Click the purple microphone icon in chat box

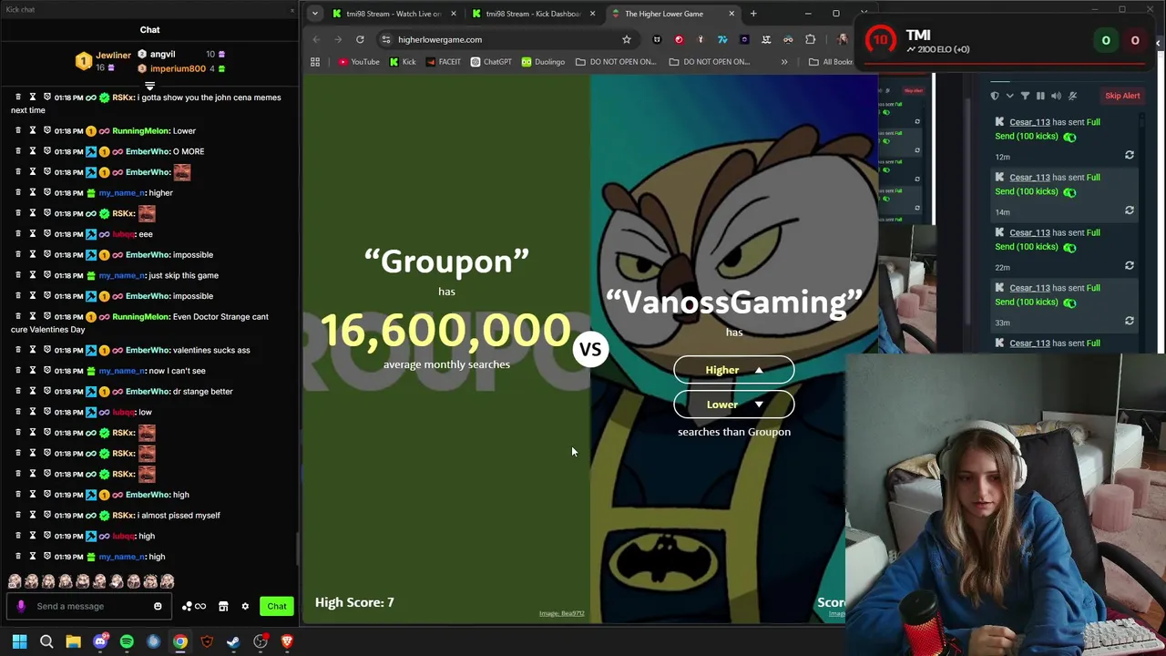click(21, 606)
